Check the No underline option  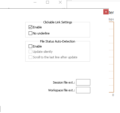pyautogui.click(x=30, y=33)
